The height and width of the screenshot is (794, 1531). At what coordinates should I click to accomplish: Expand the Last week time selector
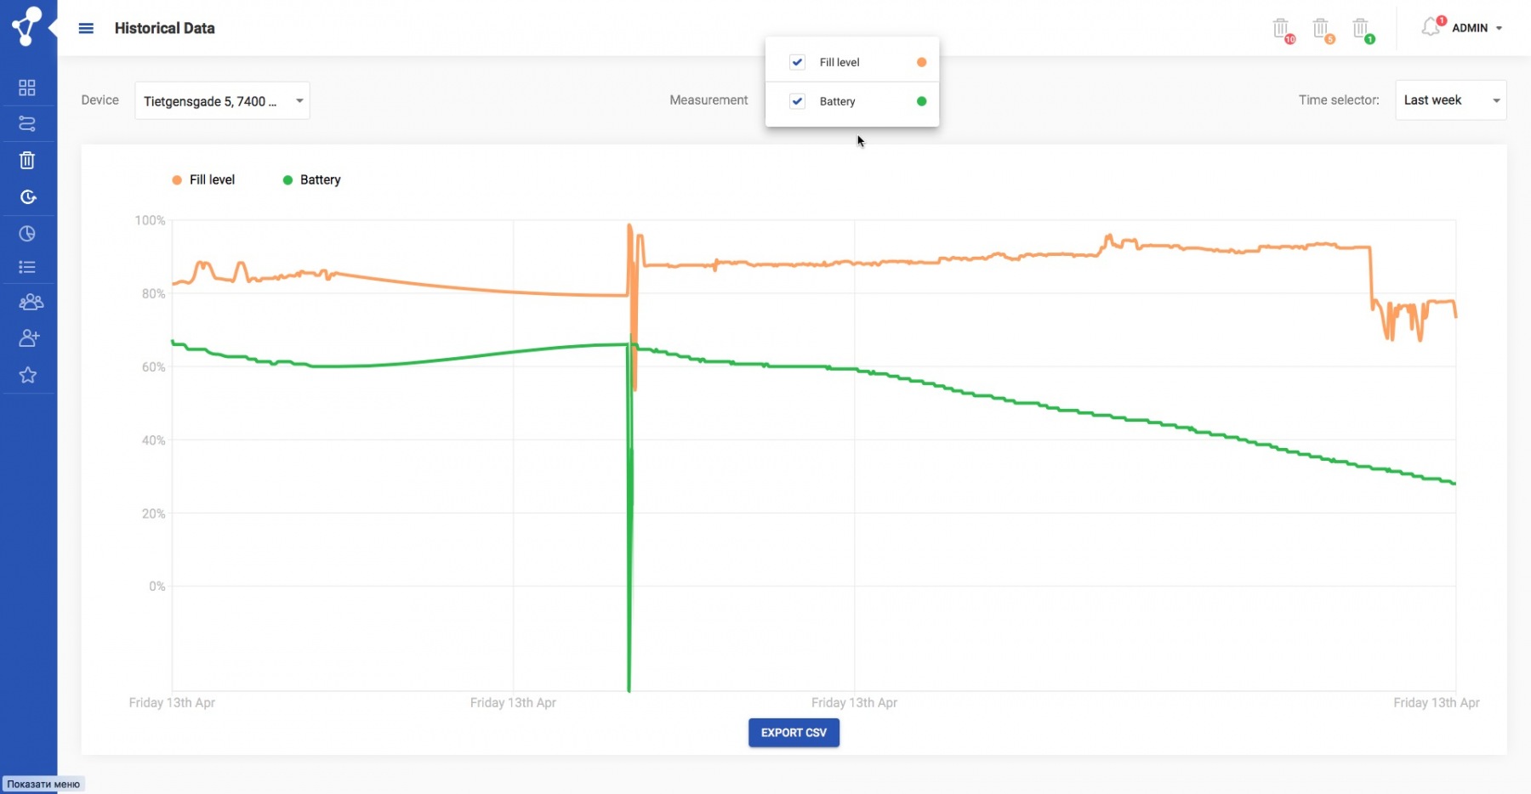click(x=1450, y=100)
